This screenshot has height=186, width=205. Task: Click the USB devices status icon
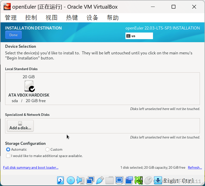[100, 180]
